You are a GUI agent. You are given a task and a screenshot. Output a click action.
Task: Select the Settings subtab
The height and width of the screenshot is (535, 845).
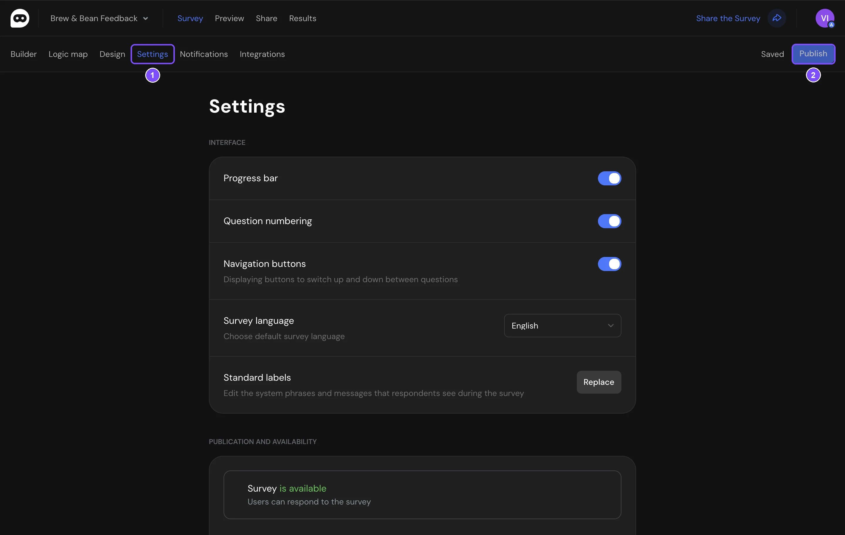152,54
